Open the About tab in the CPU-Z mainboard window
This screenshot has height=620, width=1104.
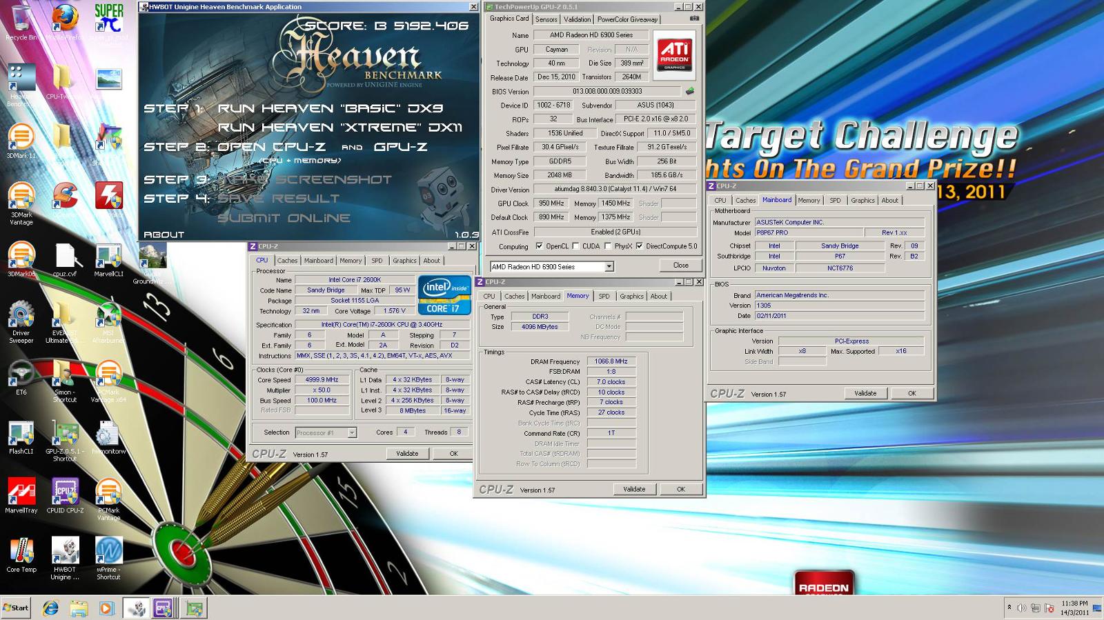890,201
